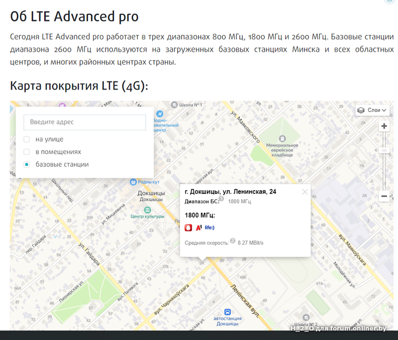Click the '1800 МГц:' bold heading
Image resolution: width=398 pixels, height=340 pixels.
coord(200,216)
